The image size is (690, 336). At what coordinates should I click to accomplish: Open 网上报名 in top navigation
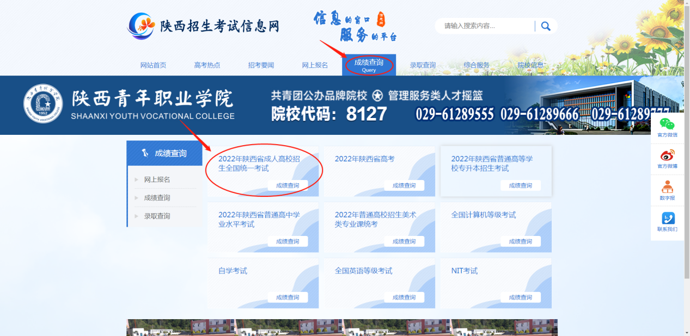pos(315,65)
